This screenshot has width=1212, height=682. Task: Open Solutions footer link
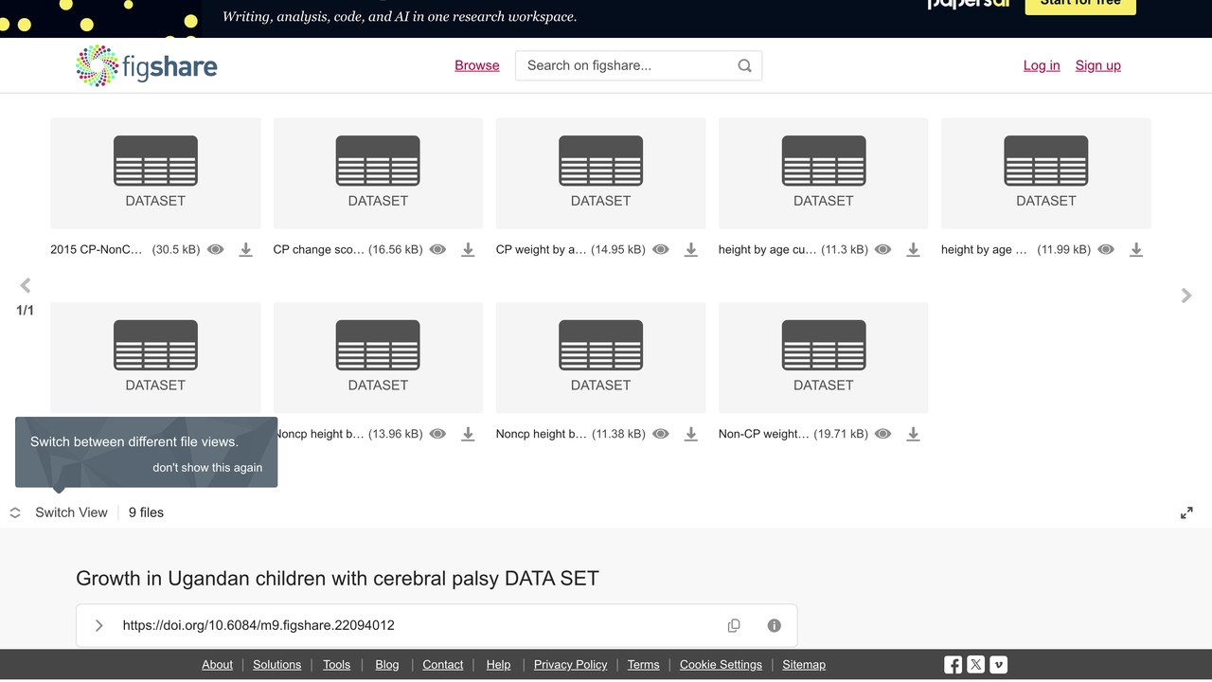[277, 665]
